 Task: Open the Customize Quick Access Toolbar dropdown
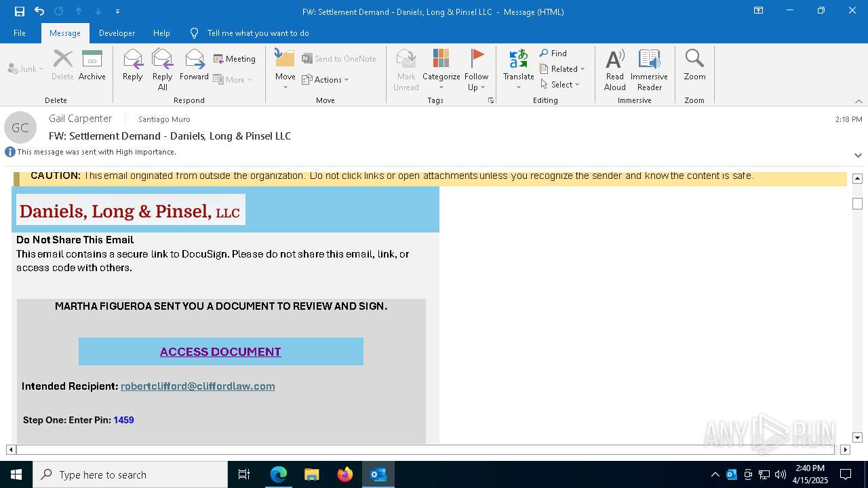117,12
